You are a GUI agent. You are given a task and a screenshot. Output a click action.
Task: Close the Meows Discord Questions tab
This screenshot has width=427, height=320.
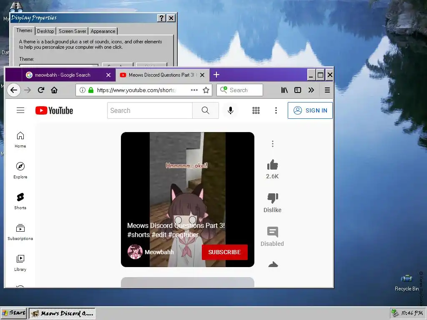(x=202, y=75)
